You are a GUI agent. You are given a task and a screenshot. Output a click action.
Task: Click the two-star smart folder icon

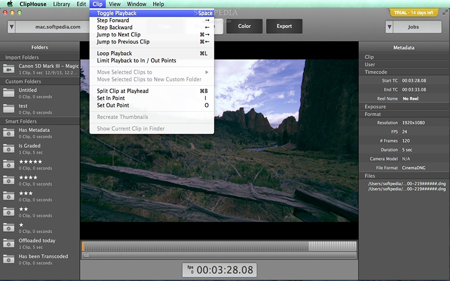(8, 212)
